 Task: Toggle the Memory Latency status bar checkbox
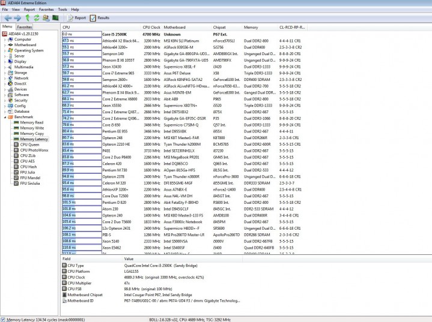click(3, 320)
